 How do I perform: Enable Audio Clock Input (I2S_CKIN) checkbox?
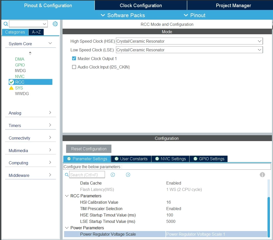tap(74, 67)
